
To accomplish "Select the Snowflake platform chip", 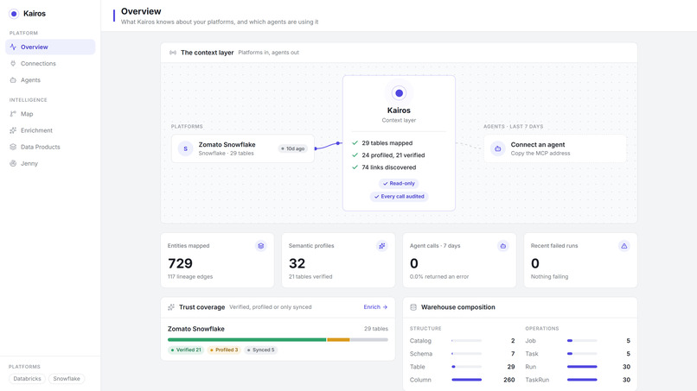I will pos(67,379).
